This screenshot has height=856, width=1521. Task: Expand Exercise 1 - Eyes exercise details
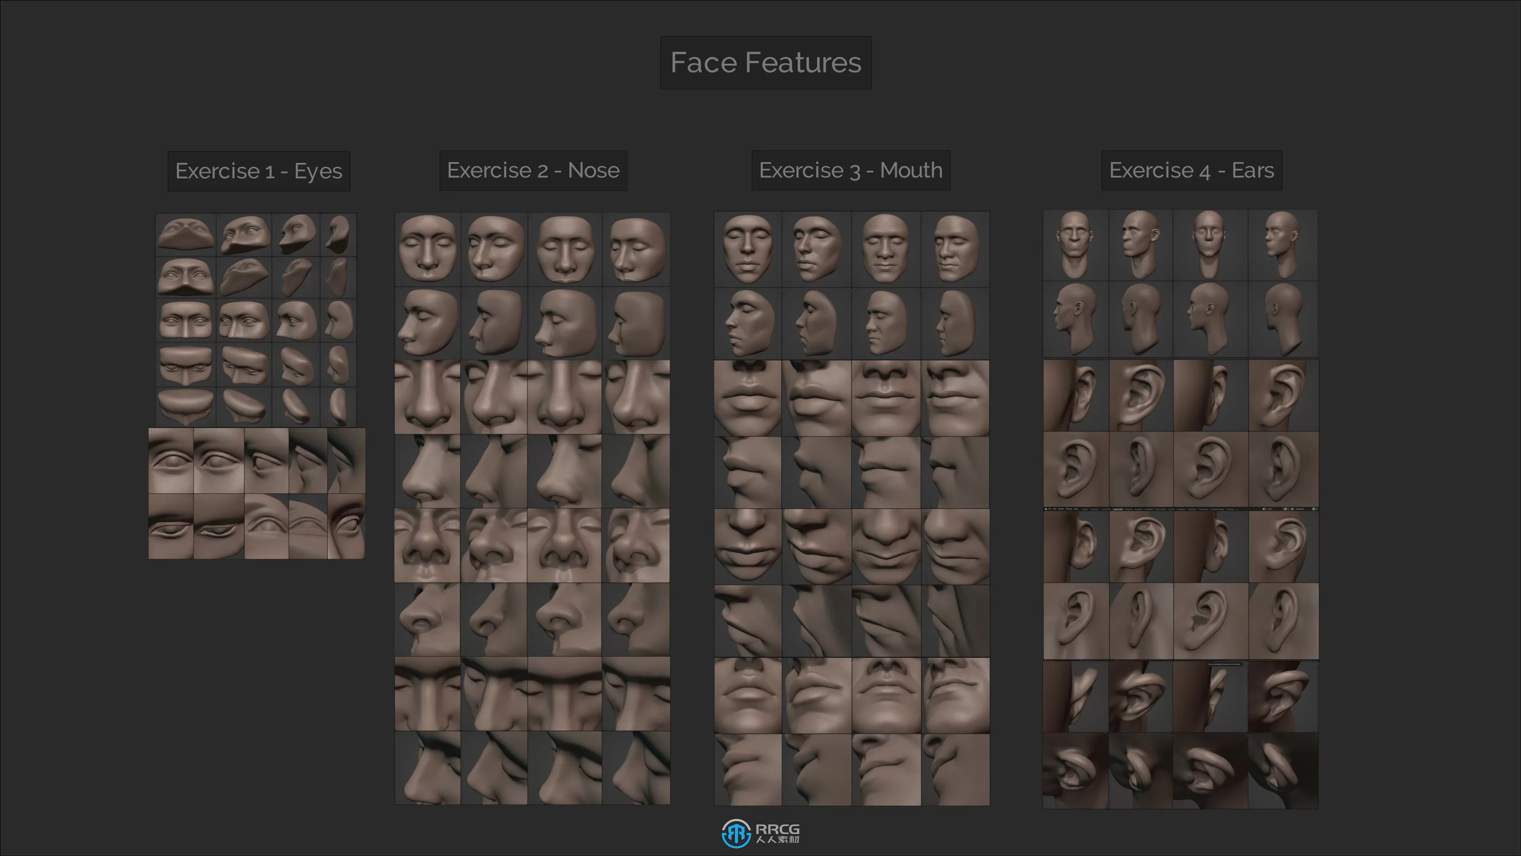[x=259, y=170]
